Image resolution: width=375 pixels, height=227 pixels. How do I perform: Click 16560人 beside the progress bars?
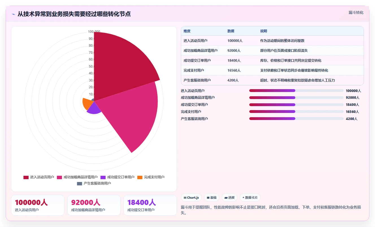click(352, 112)
